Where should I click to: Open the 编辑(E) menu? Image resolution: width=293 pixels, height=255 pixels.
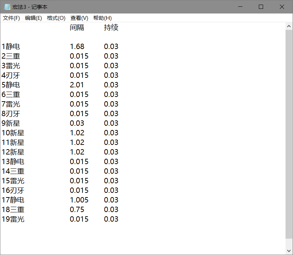point(33,18)
